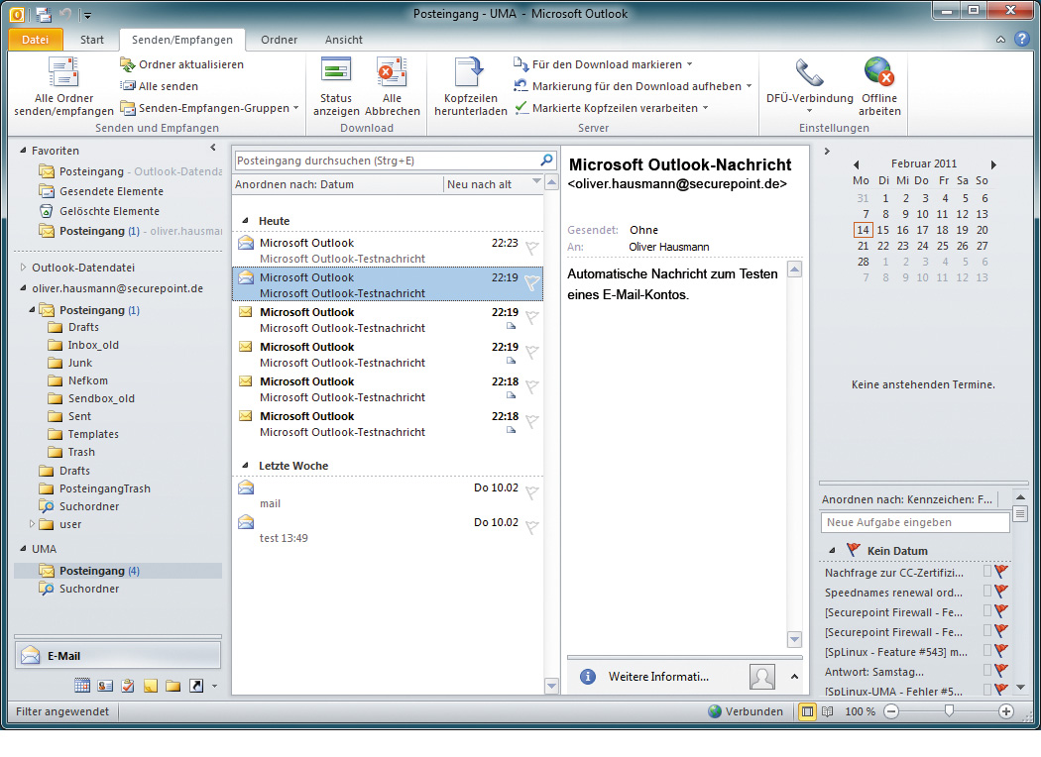1041x757 pixels.
Task: Go to the previous month in the date navigator
Action: click(x=857, y=164)
